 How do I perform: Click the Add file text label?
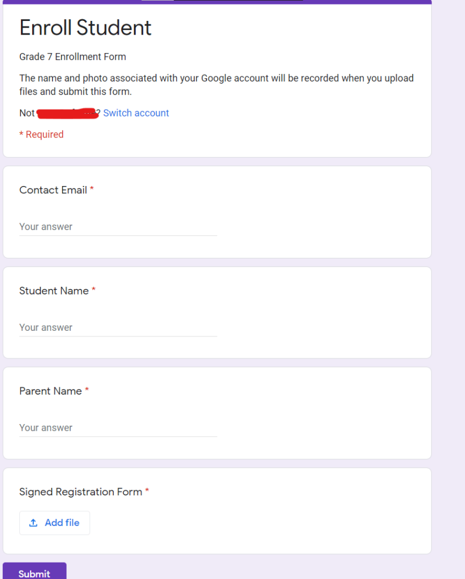(x=62, y=522)
